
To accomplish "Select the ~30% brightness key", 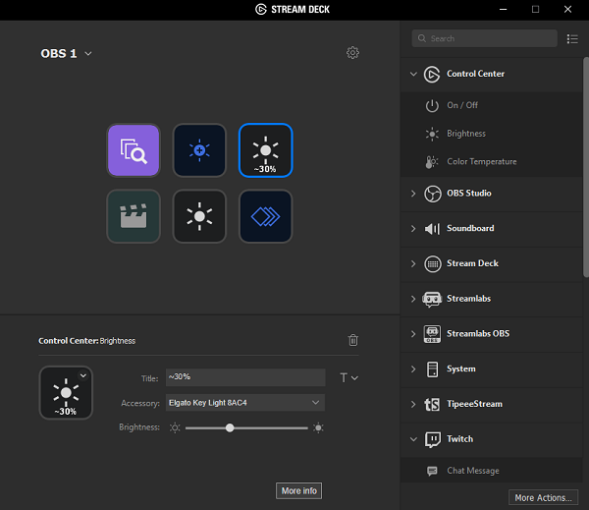I will click(x=266, y=150).
